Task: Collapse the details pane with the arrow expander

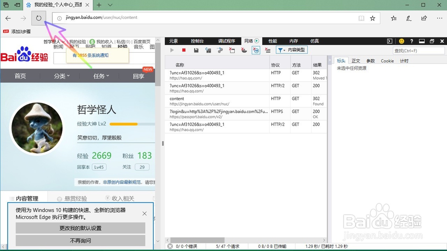Action: (x=330, y=60)
